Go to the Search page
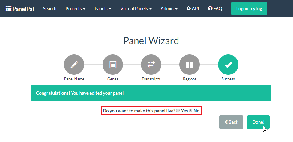 pos(50,9)
